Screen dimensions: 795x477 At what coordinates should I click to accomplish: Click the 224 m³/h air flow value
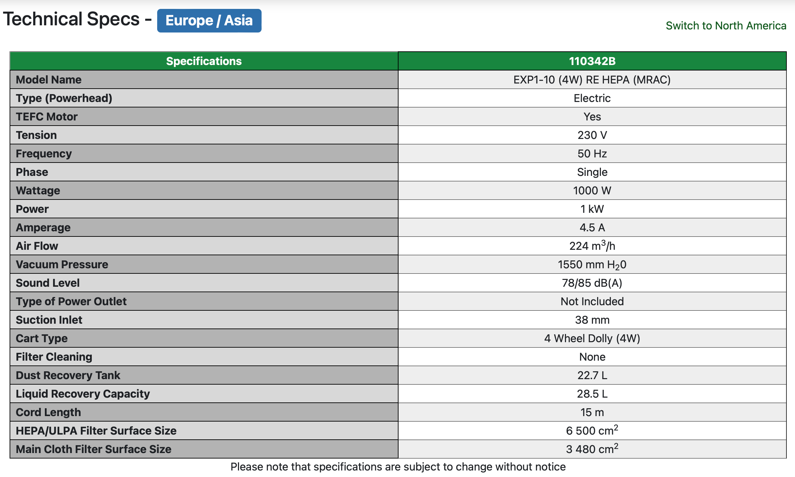coord(592,245)
